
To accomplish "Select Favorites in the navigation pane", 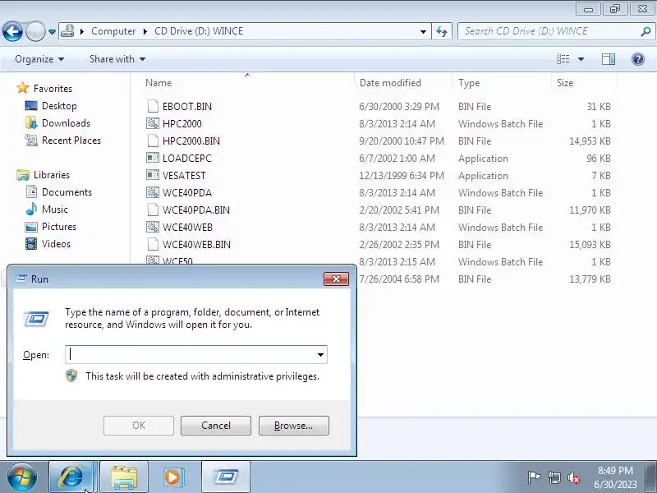I will click(53, 89).
